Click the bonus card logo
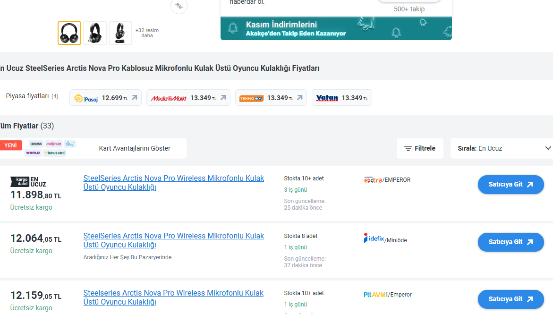The width and height of the screenshot is (553, 314). 55,153
